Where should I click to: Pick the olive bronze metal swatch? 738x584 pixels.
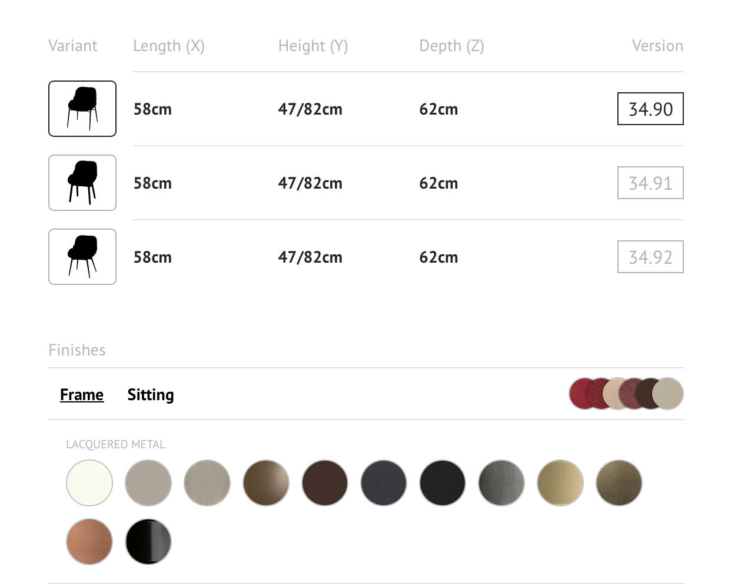click(x=619, y=483)
